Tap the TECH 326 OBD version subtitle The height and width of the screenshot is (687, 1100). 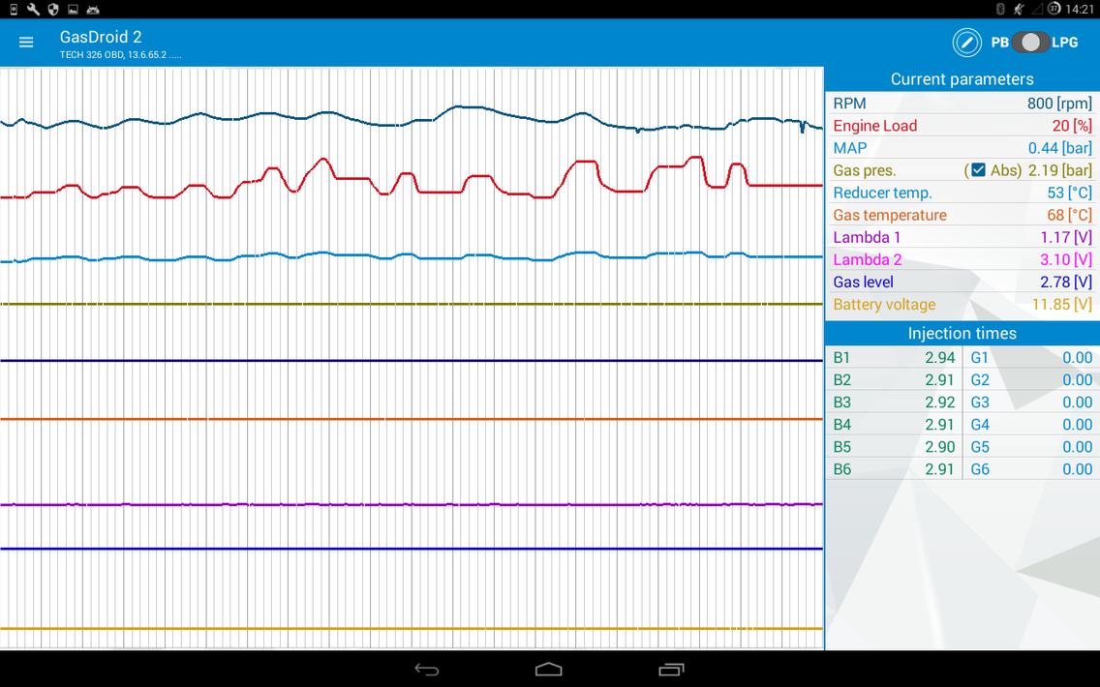pos(120,55)
